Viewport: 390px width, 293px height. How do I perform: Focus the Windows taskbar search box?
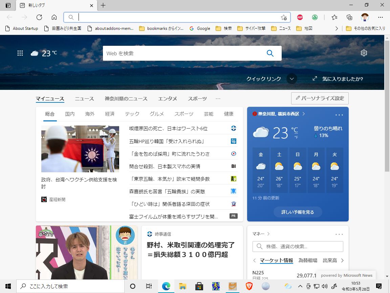[x=70, y=286]
